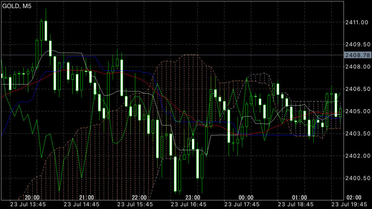
Task: Click the 23 Jul 16:45 date label
Action: (189, 204)
